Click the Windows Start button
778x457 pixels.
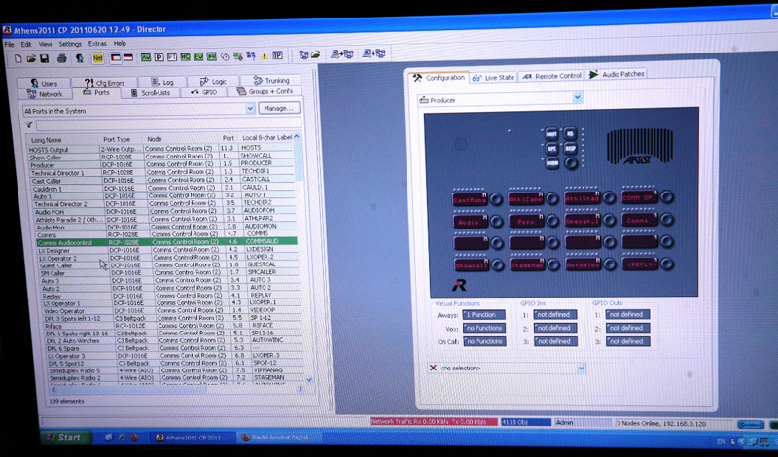66,438
